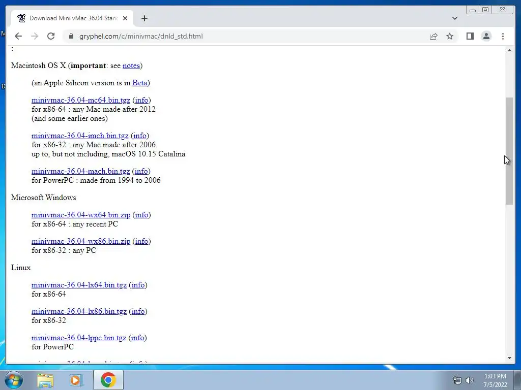The height and width of the screenshot is (390, 521).
Task: Share this page via share icon
Action: [x=433, y=36]
